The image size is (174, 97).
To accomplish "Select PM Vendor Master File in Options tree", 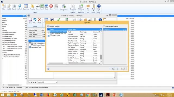I will pyautogui.click(x=59, y=34).
